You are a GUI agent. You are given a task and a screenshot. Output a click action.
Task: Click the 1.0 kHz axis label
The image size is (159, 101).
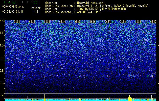[x=2, y=45]
